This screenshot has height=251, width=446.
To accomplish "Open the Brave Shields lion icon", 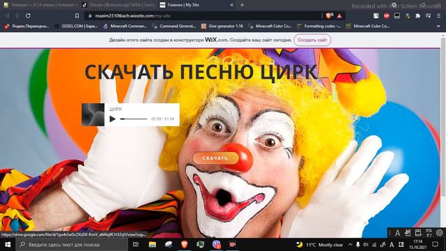I will [329, 15].
